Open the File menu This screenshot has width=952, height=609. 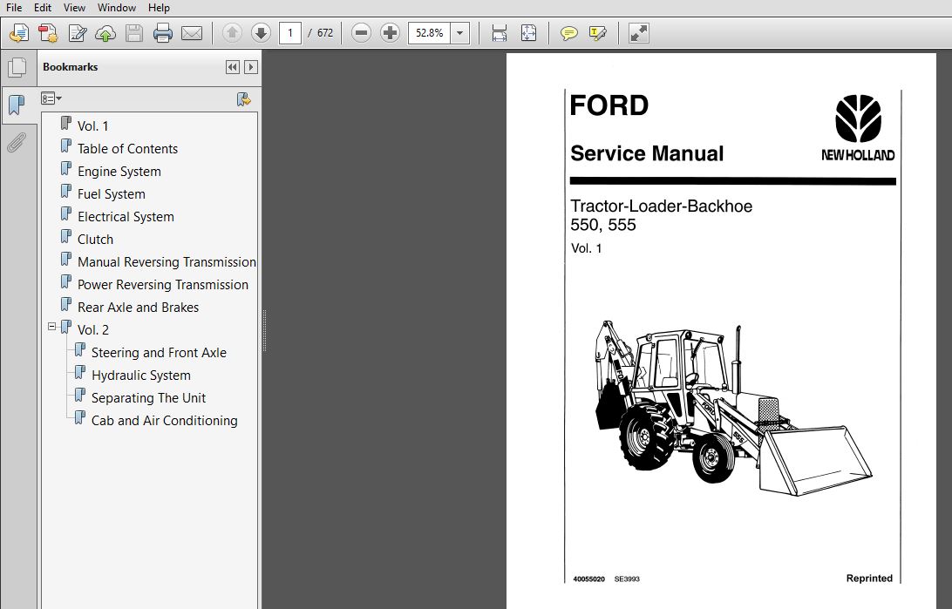(x=13, y=8)
